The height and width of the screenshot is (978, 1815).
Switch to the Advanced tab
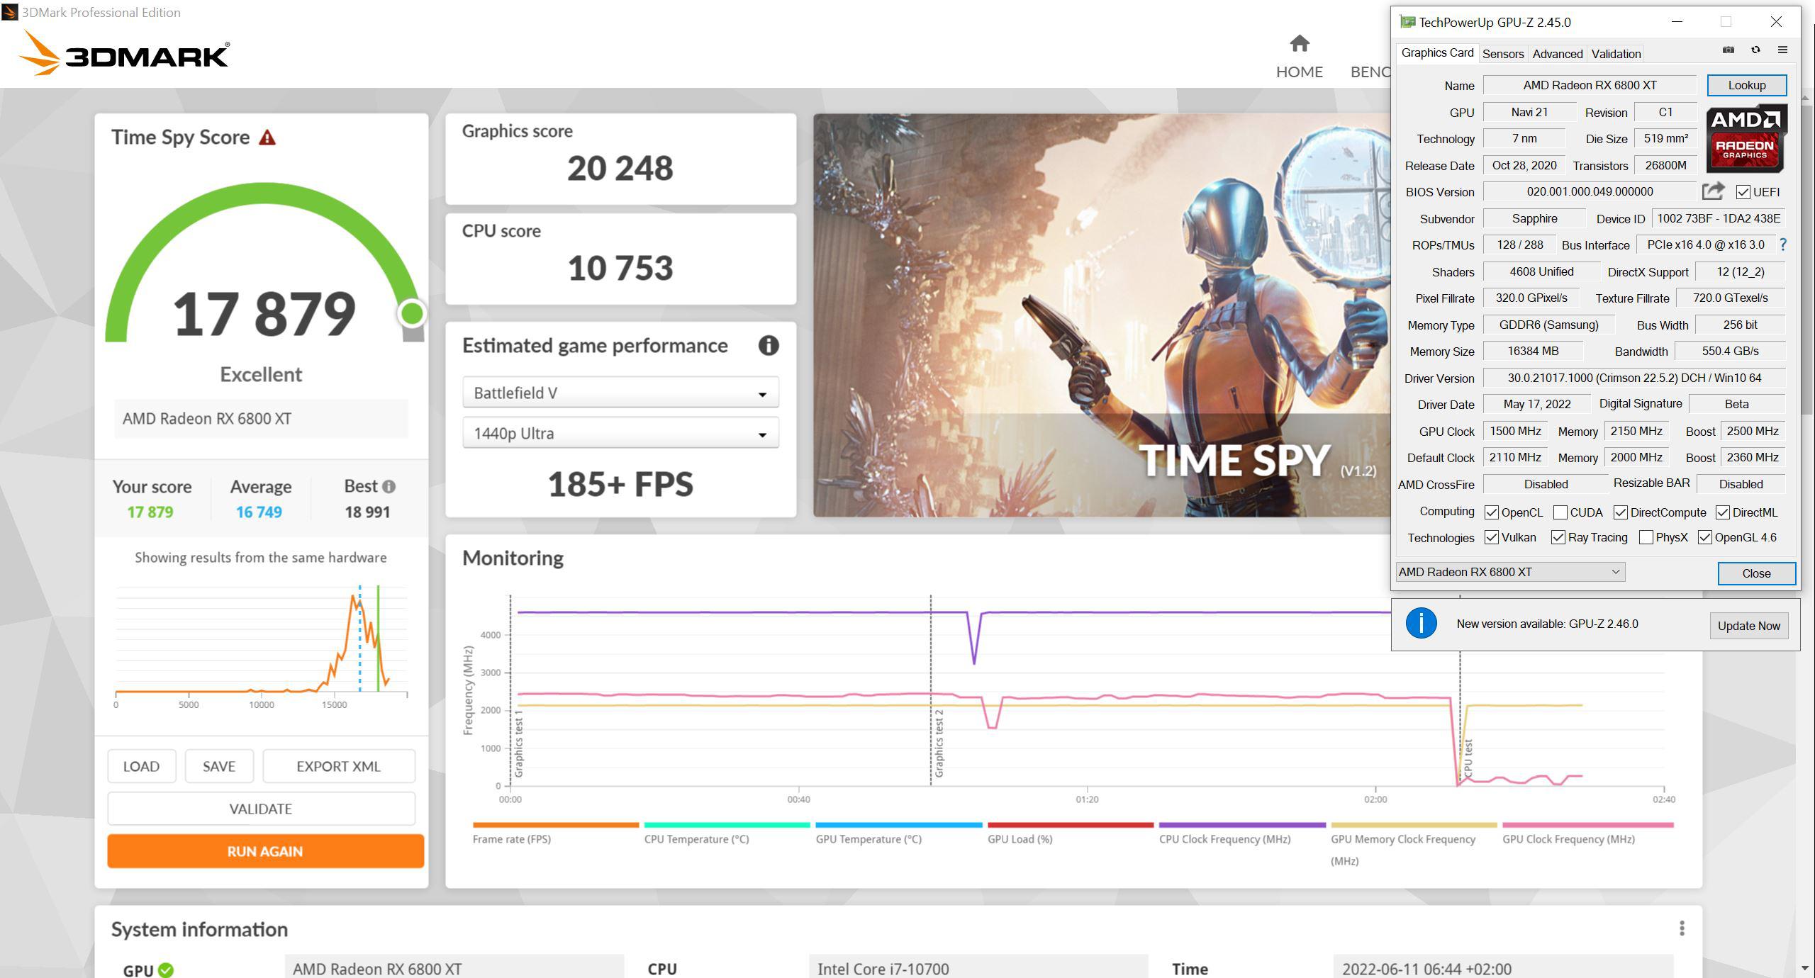[1557, 54]
